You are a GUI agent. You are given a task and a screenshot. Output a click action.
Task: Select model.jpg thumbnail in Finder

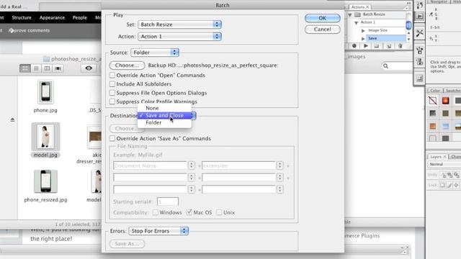point(45,137)
